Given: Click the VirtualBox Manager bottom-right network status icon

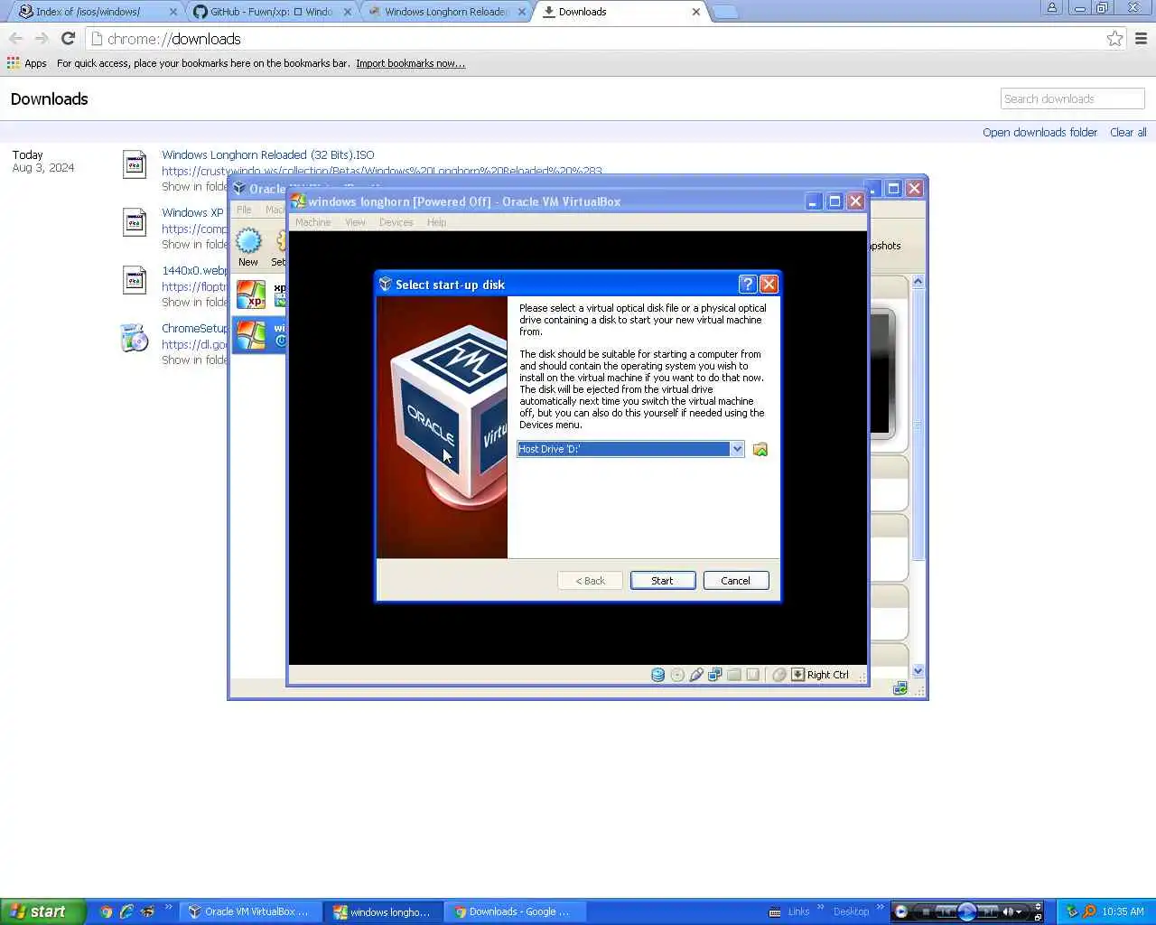Looking at the screenshot, I should (x=900, y=689).
